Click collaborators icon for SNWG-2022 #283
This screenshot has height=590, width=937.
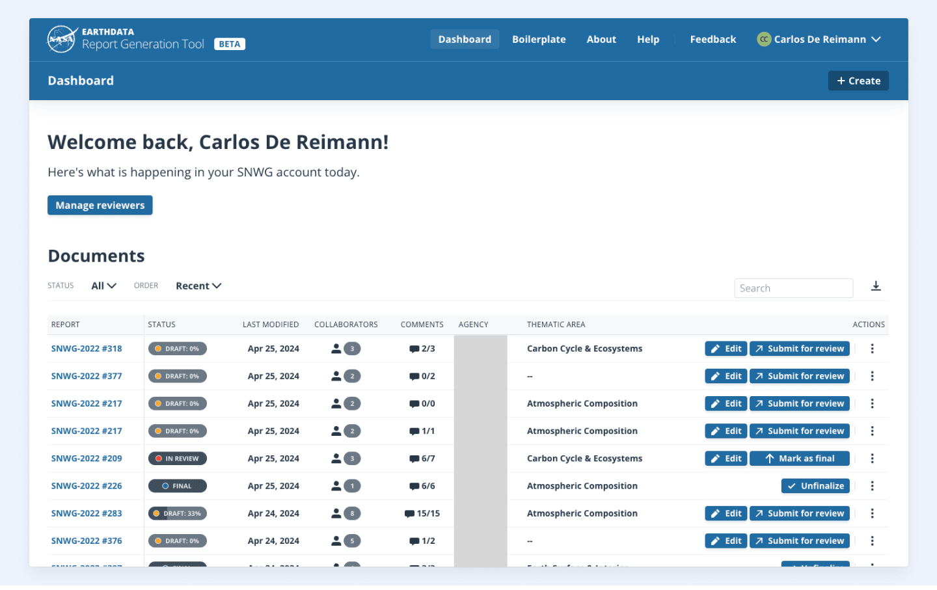click(336, 514)
